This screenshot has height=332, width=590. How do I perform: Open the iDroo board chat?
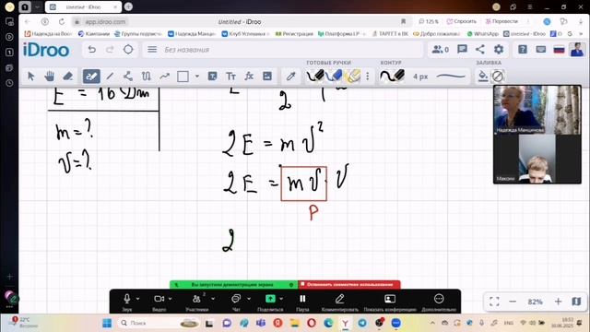[x=462, y=49]
